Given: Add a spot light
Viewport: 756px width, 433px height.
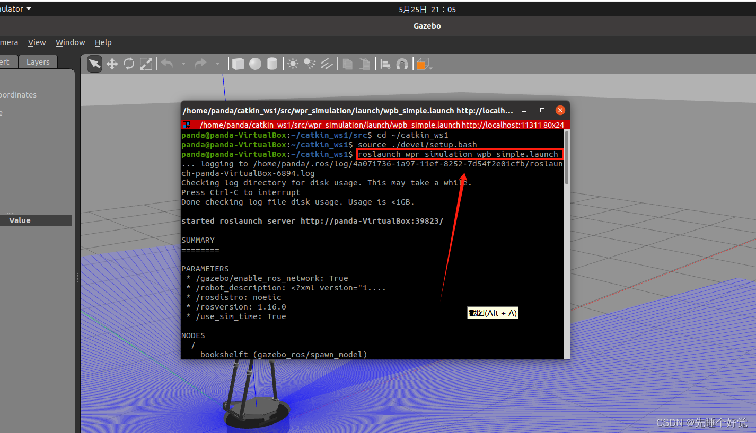Looking at the screenshot, I should (x=310, y=64).
